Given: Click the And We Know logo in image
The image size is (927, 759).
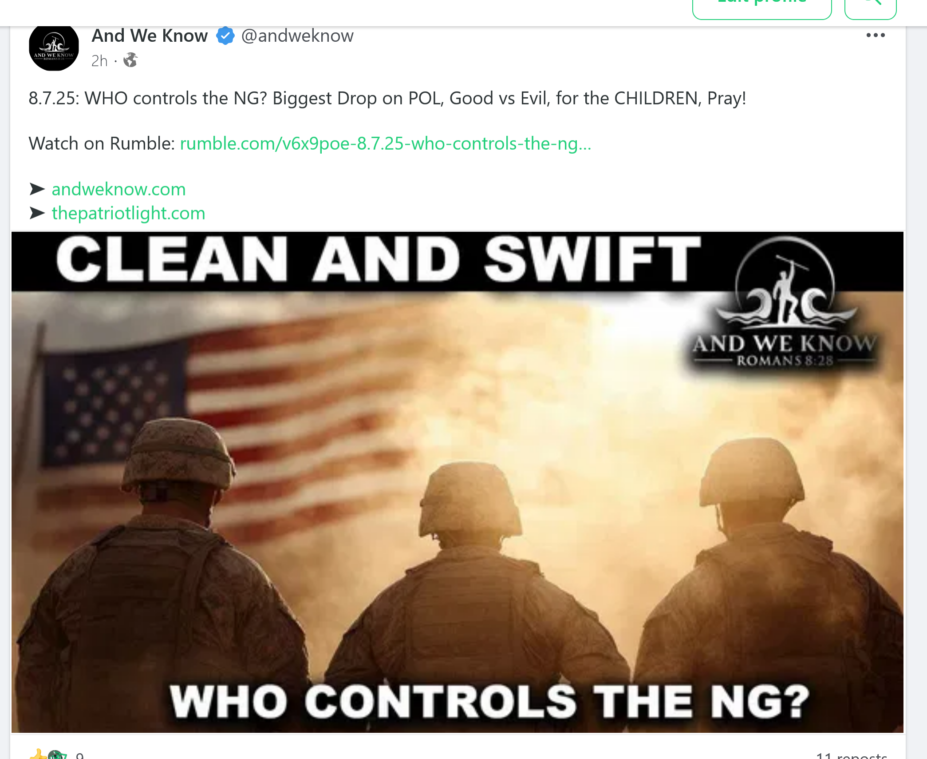Looking at the screenshot, I should (785, 302).
